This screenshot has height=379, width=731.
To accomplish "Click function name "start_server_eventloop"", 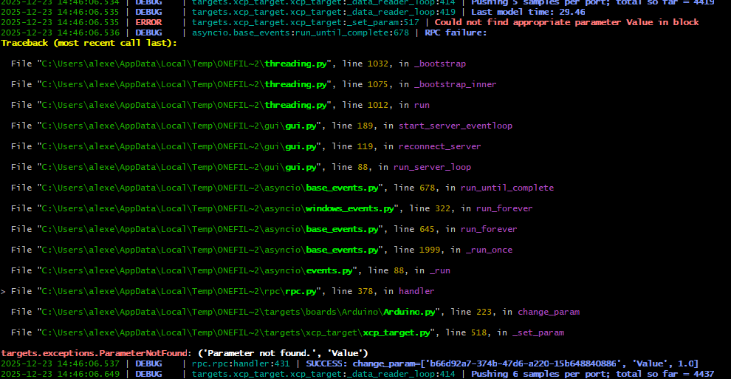I will click(456, 126).
